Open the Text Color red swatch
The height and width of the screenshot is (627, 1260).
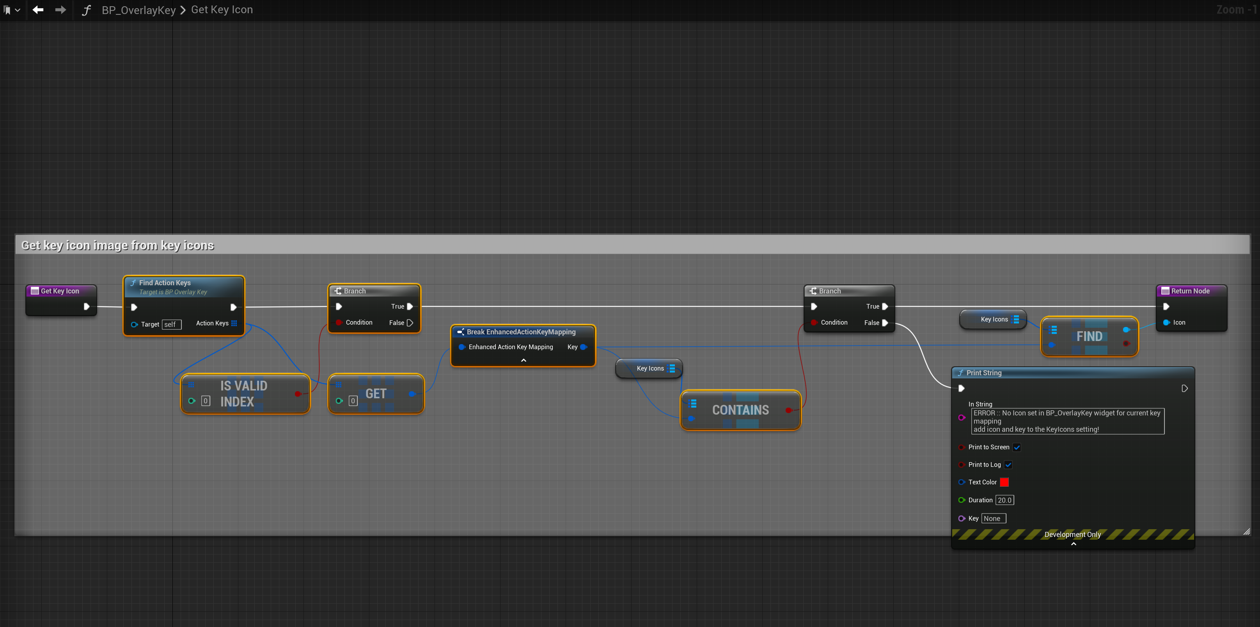[x=1004, y=482]
